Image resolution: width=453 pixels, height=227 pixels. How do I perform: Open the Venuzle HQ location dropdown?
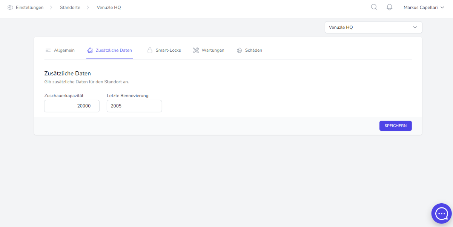click(x=373, y=27)
